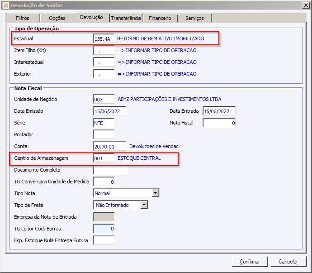This screenshot has height=273, width=312.
Task: Click the TG Conversora Unidade de Medida field
Action: click(104, 182)
